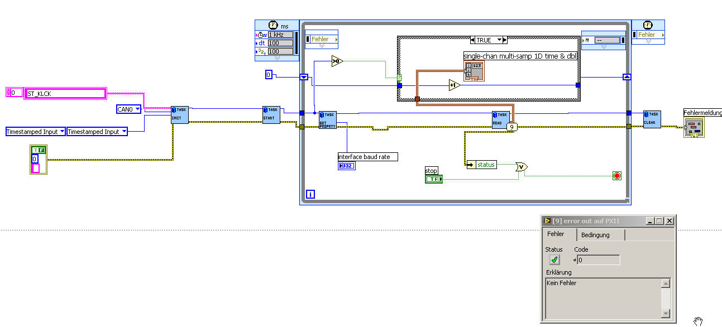Click the stop control label
This screenshot has width=722, height=327.
pos(432,171)
